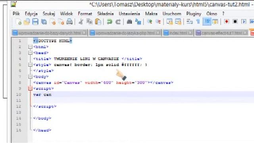Open the Okno menu
The width and height of the screenshot is (254, 143).
tap(212, 14)
